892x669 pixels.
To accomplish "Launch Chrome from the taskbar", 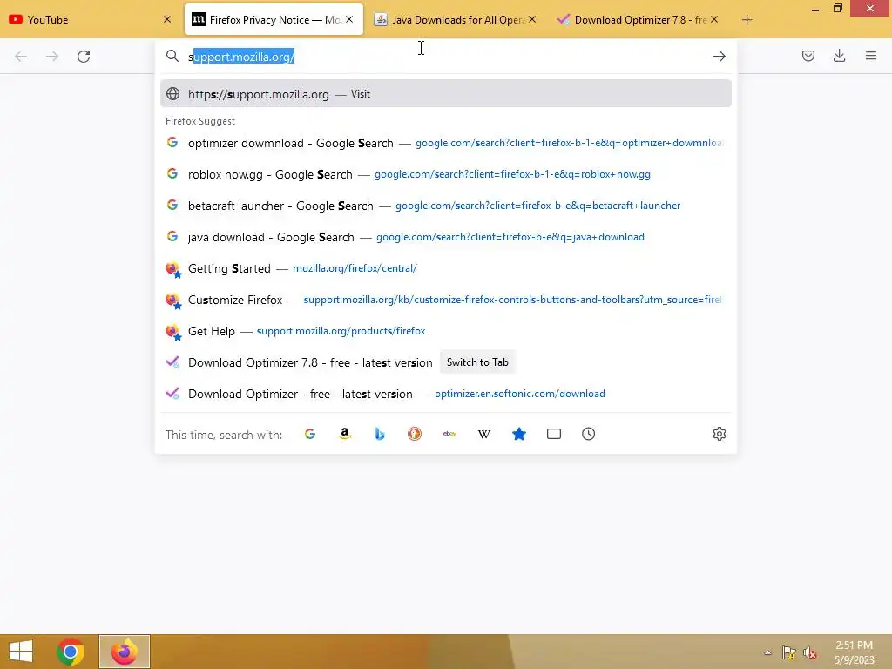I will pos(71,652).
